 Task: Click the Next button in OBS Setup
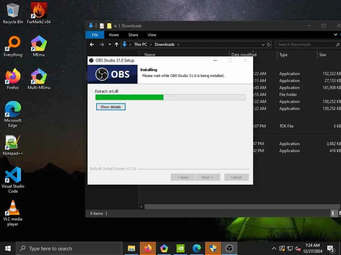208,177
